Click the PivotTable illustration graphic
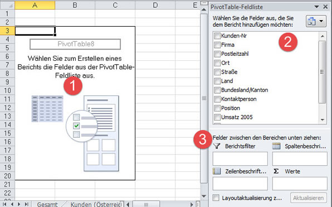Screen dimensions: 332x207 coord(75,133)
